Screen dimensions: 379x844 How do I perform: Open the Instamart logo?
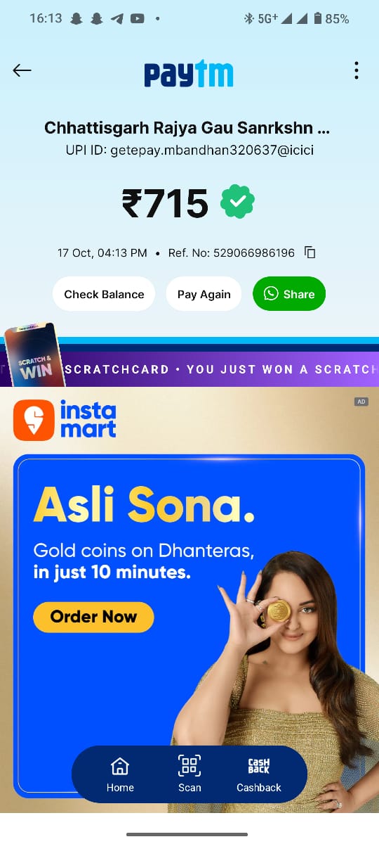pyautogui.click(x=65, y=420)
